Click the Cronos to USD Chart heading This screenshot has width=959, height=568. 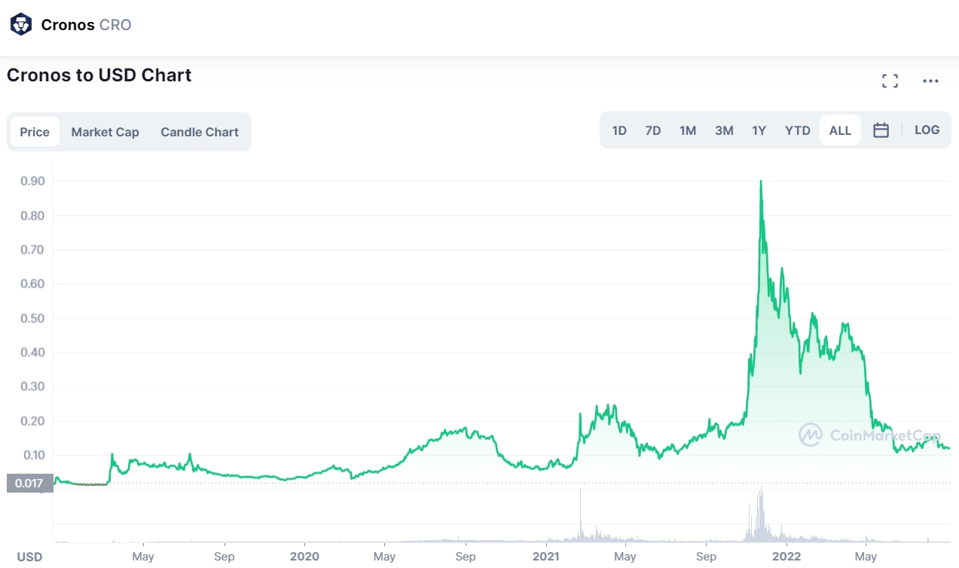[x=99, y=75]
